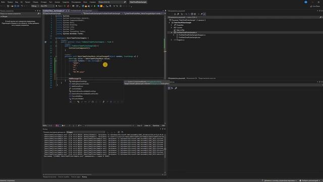This screenshot has height=182, width=323.
Task: Click Property Pages wrench in Properties panel
Action: 176,88
